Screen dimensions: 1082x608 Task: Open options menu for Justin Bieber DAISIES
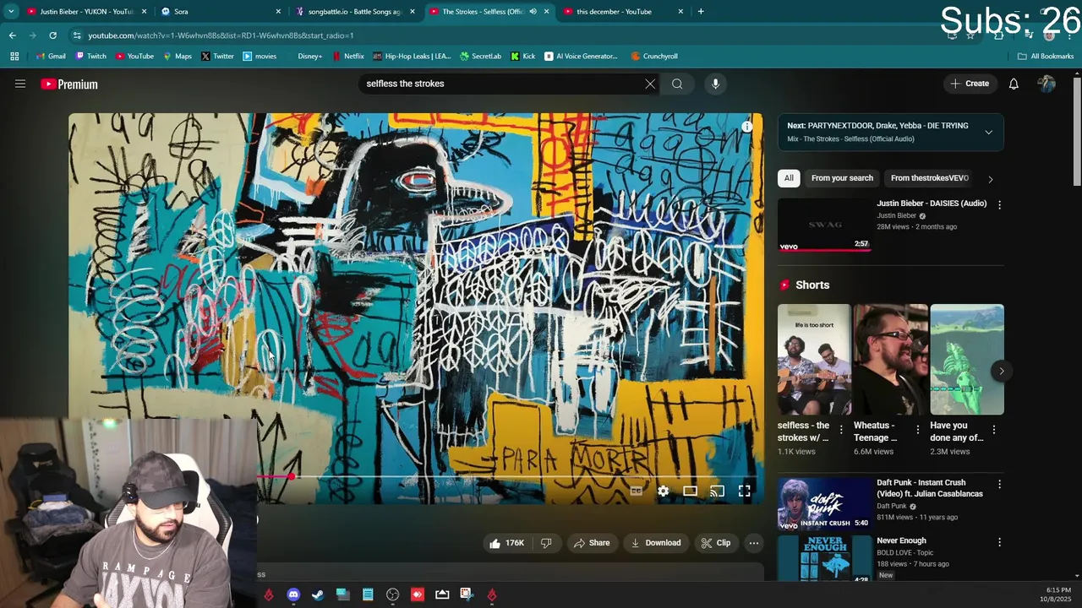click(999, 204)
